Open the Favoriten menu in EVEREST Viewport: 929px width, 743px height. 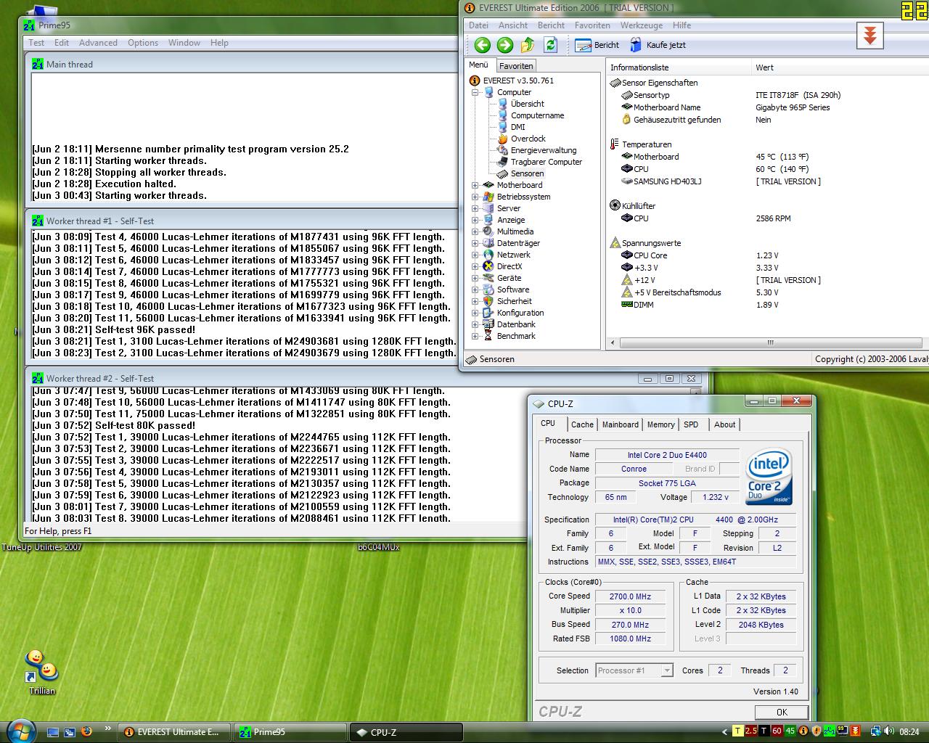pyautogui.click(x=592, y=25)
